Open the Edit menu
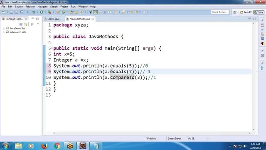 point(10,7)
